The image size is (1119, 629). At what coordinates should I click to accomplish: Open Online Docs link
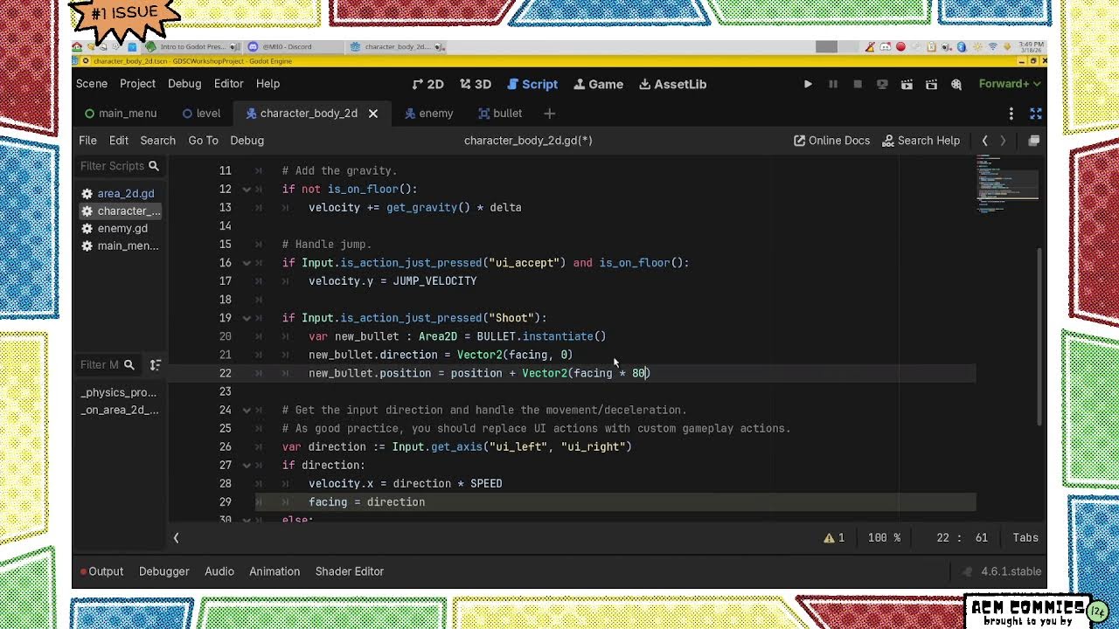click(831, 140)
